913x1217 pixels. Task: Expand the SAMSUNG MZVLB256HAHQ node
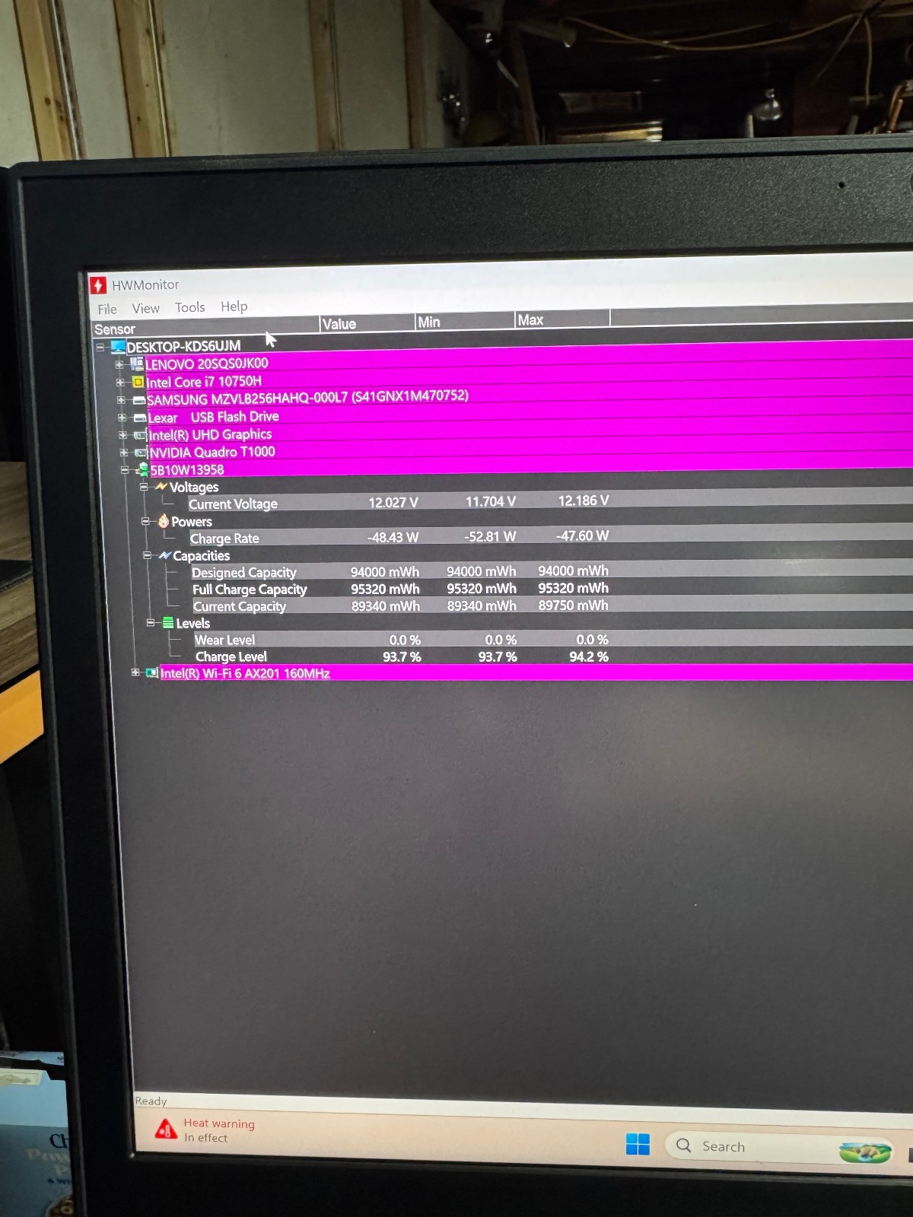click(121, 400)
